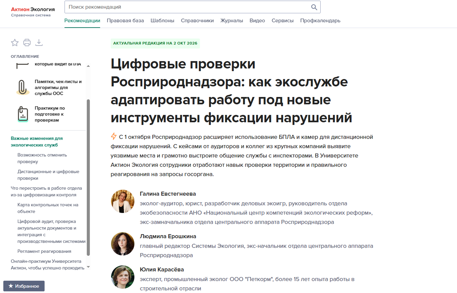Viewport: 457px width, 293px height.
Task: Open Онлайн-практикум Университета Актион section
Action: coord(48,264)
